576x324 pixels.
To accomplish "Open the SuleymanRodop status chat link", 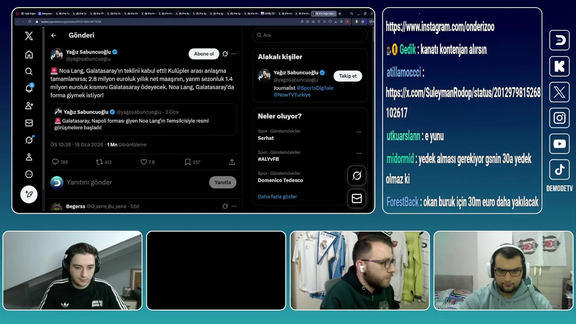I will click(463, 103).
